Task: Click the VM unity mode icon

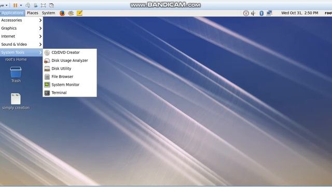Action: [x=51, y=5]
